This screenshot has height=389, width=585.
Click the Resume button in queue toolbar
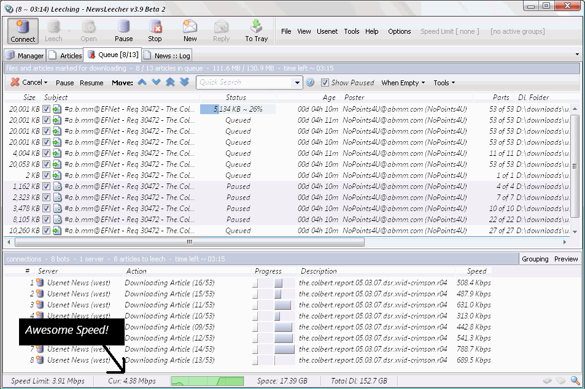coord(91,83)
